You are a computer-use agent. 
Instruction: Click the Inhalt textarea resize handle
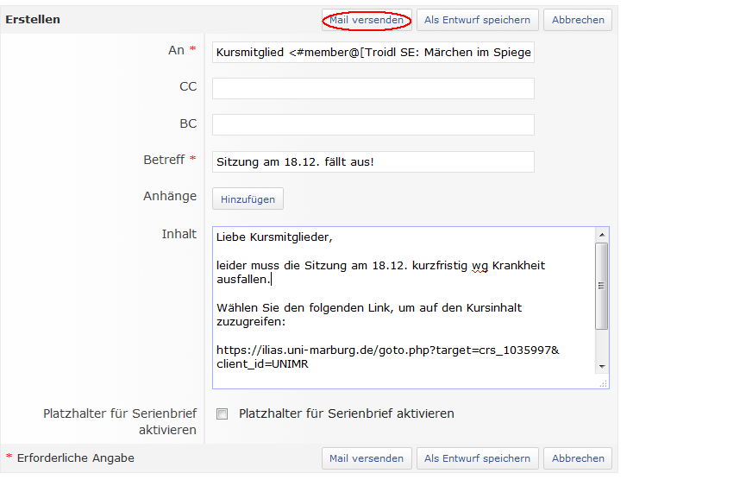pos(603,382)
